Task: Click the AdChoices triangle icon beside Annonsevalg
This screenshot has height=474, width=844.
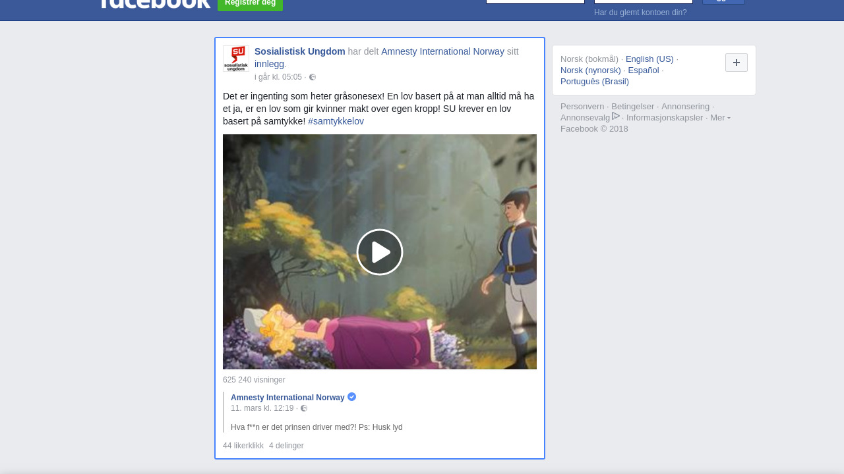Action: point(616,117)
